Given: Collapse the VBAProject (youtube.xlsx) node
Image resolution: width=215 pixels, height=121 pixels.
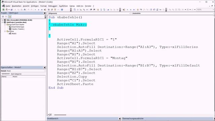Looking at the screenshot, I should (2, 22).
